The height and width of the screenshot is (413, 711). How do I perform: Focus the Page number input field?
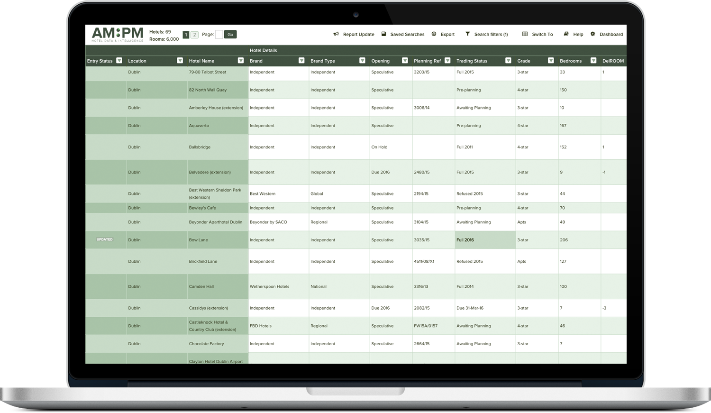pyautogui.click(x=219, y=35)
